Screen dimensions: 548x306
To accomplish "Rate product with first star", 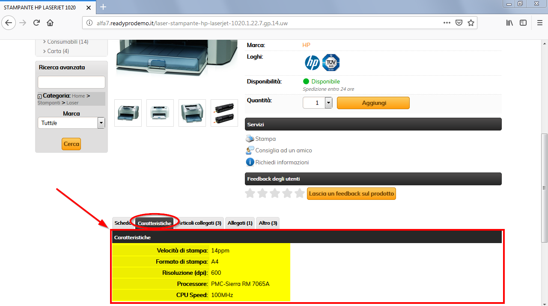I will click(250, 193).
